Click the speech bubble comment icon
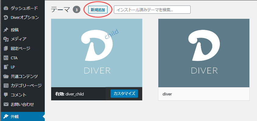 point(6,95)
